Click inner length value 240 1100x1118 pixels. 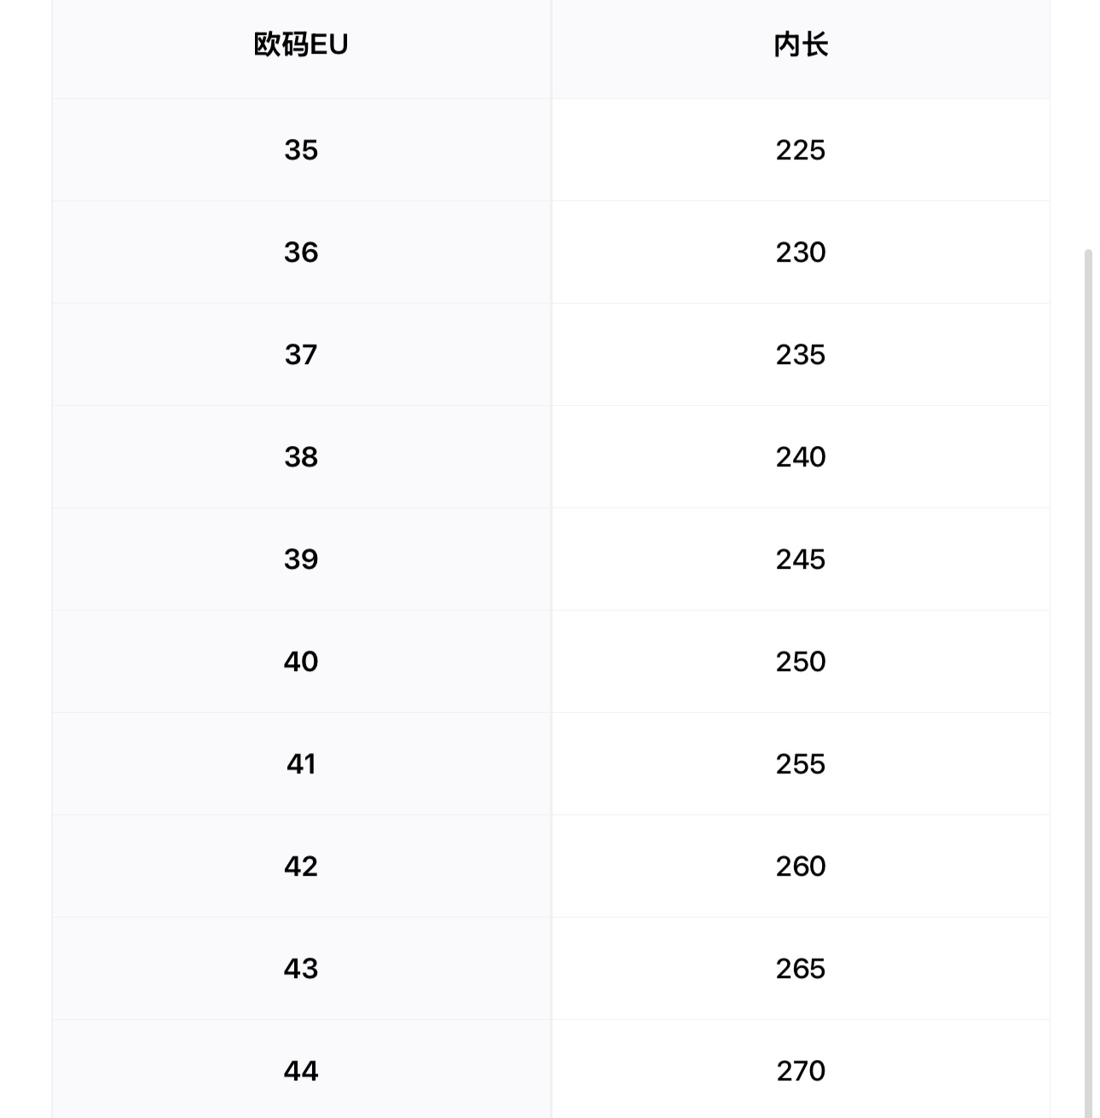[x=801, y=457]
